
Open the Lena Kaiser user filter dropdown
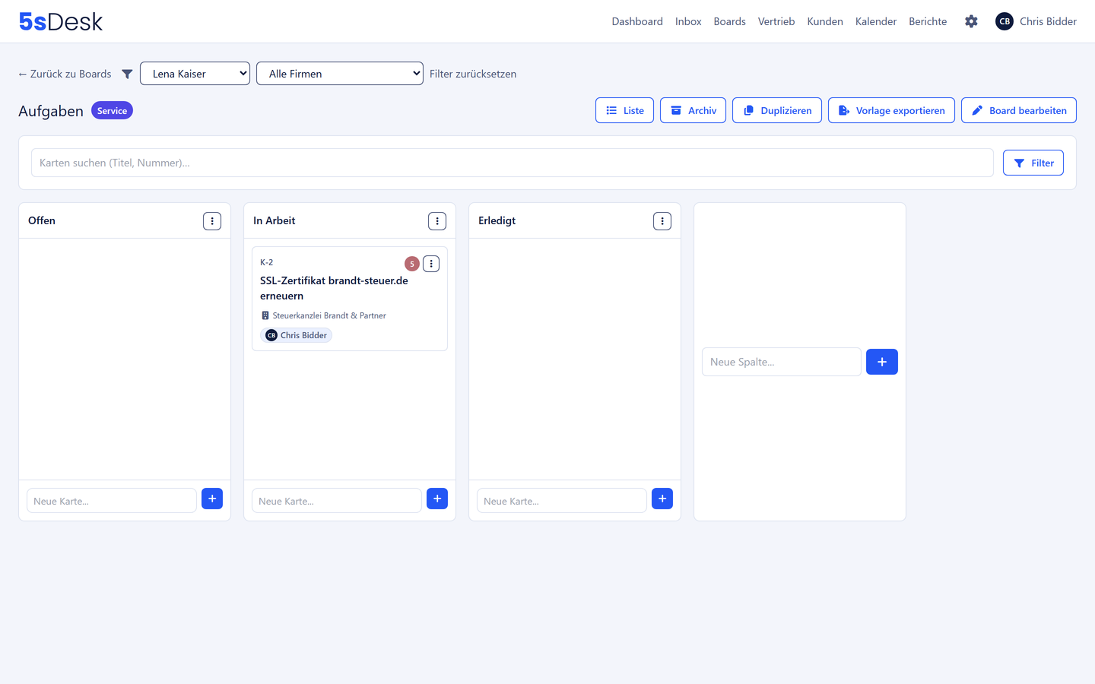(195, 74)
